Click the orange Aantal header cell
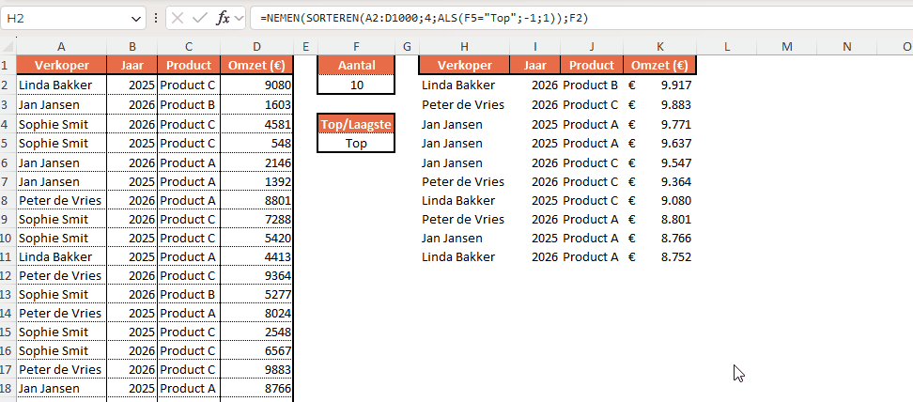 [355, 65]
